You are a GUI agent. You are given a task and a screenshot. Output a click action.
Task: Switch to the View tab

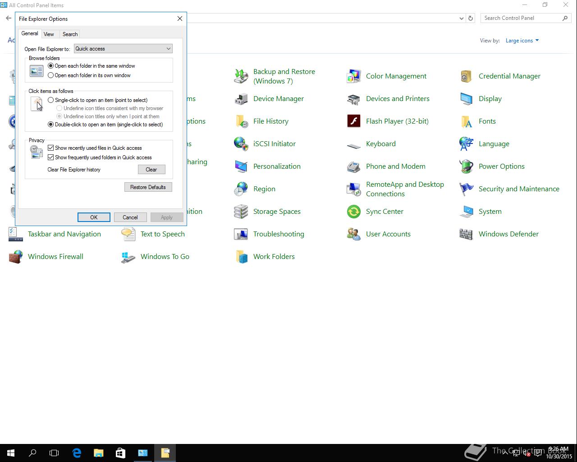click(x=49, y=34)
